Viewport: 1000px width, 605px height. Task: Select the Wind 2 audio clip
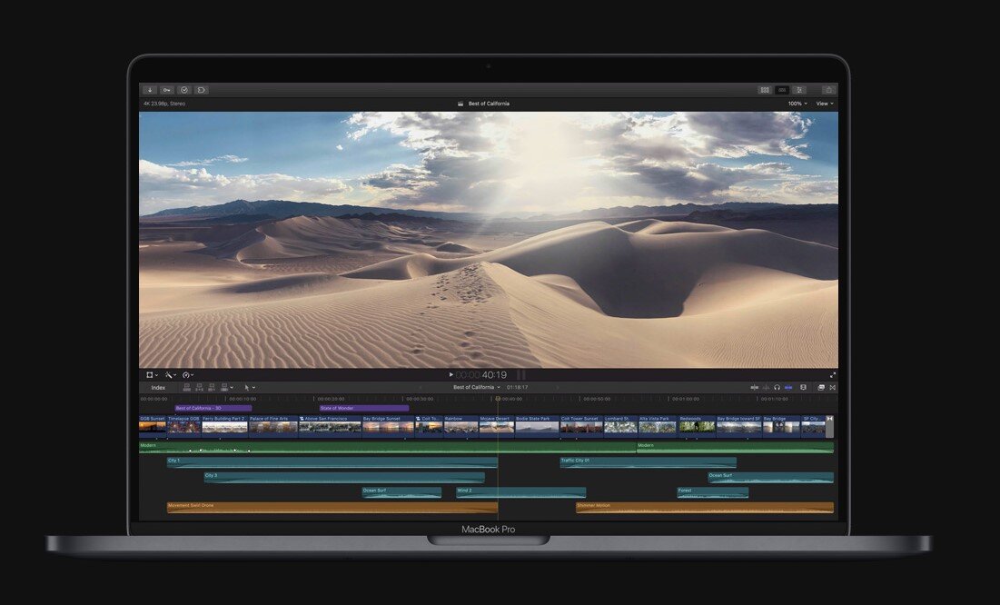tap(521, 492)
